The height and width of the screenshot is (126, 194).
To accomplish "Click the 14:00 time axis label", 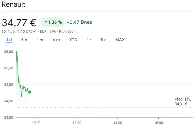I will pos(118,123).
